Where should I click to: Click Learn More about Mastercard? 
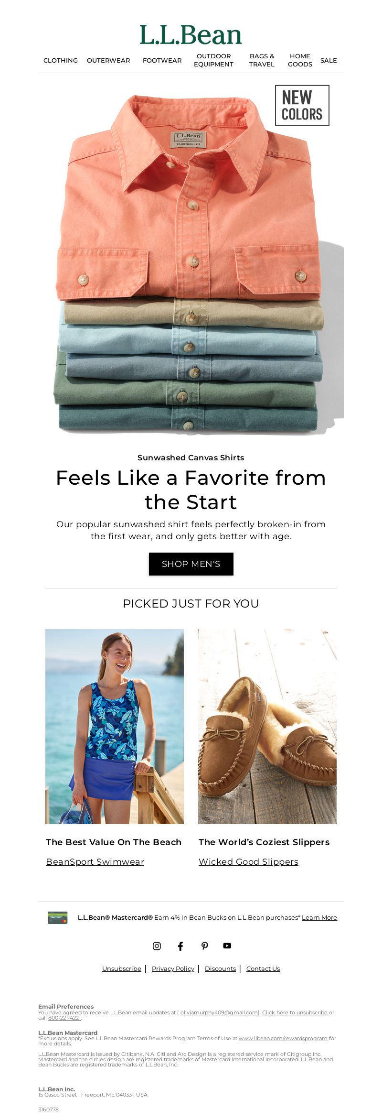(319, 917)
